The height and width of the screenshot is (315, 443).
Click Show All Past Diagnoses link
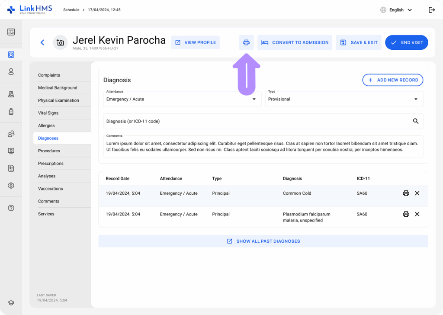[263, 241]
